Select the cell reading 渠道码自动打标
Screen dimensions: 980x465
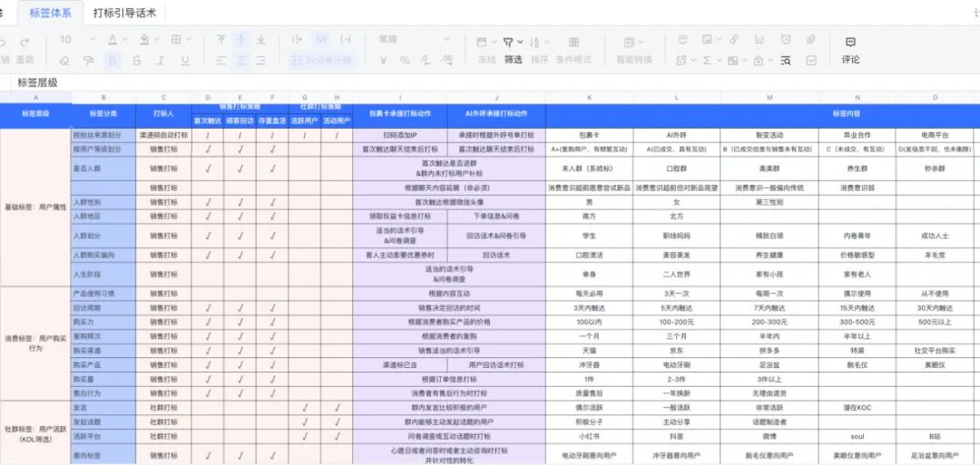163,135
